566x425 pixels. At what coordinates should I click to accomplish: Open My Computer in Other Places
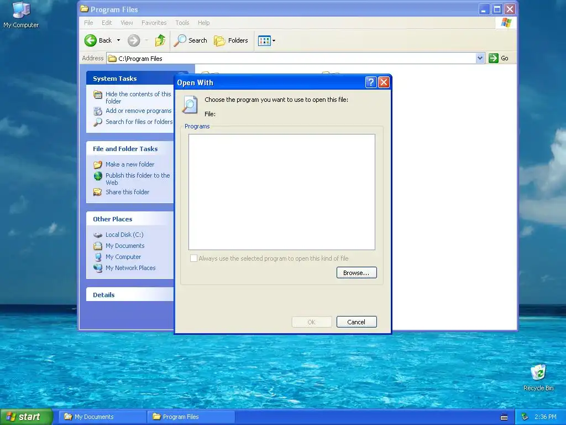123,257
